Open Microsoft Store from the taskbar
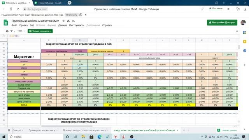Screen dimensions: 249x140 91,136
